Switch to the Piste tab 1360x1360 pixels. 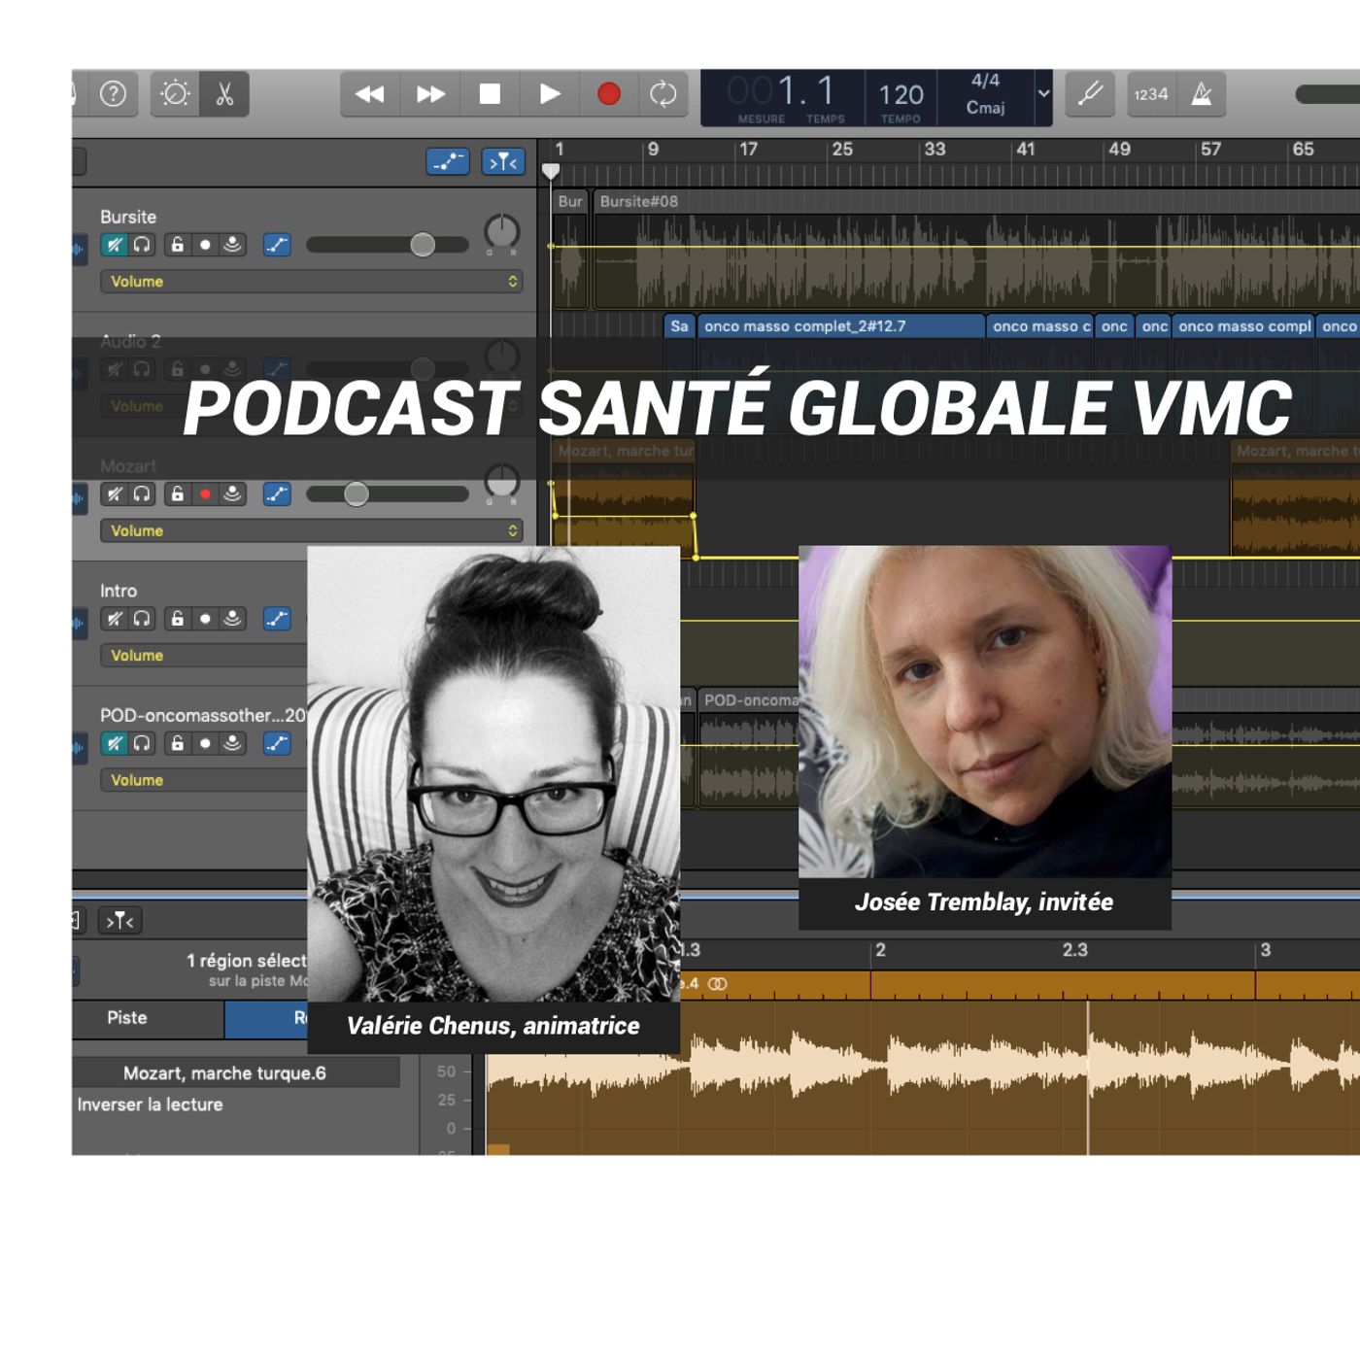[x=127, y=1018]
